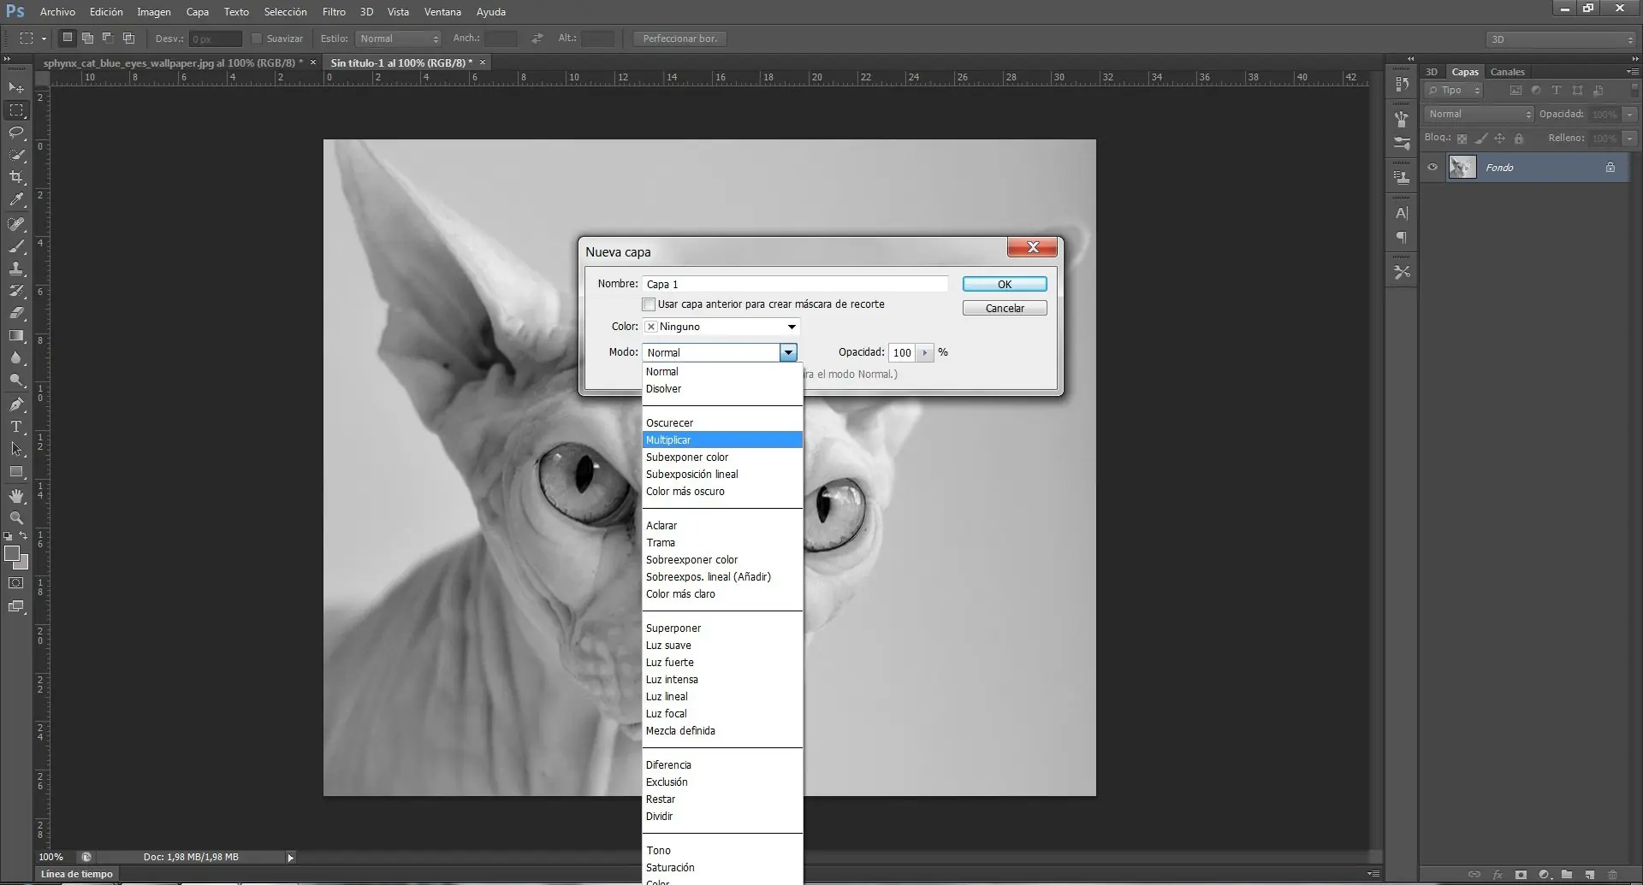This screenshot has height=885, width=1643.
Task: Open the tool preset picker arrow
Action: coord(44,38)
